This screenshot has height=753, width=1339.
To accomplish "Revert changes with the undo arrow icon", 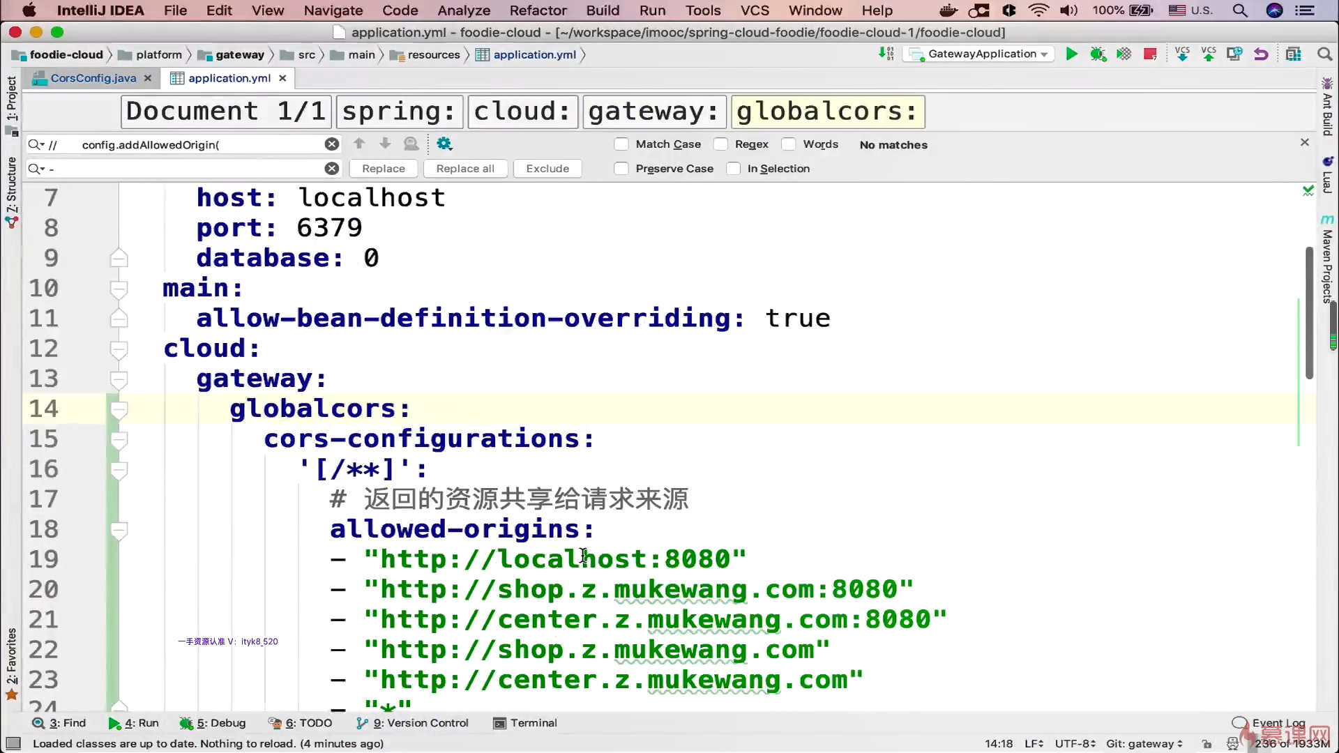I will pyautogui.click(x=1261, y=54).
